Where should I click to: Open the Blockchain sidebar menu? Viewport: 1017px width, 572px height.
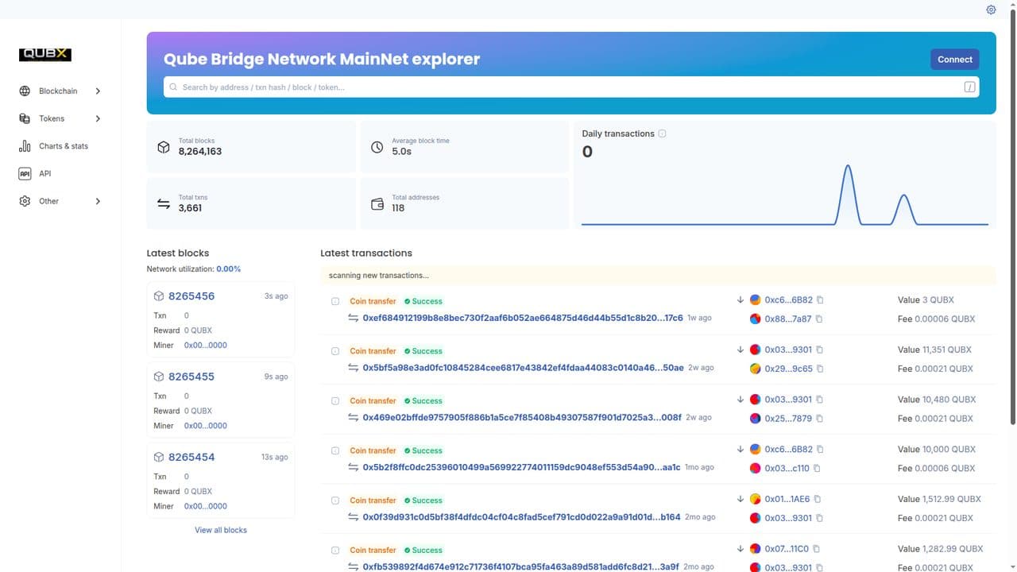(60, 91)
